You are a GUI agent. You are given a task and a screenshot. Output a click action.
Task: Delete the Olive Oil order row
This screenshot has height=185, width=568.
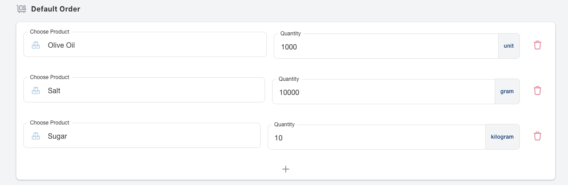tap(537, 45)
